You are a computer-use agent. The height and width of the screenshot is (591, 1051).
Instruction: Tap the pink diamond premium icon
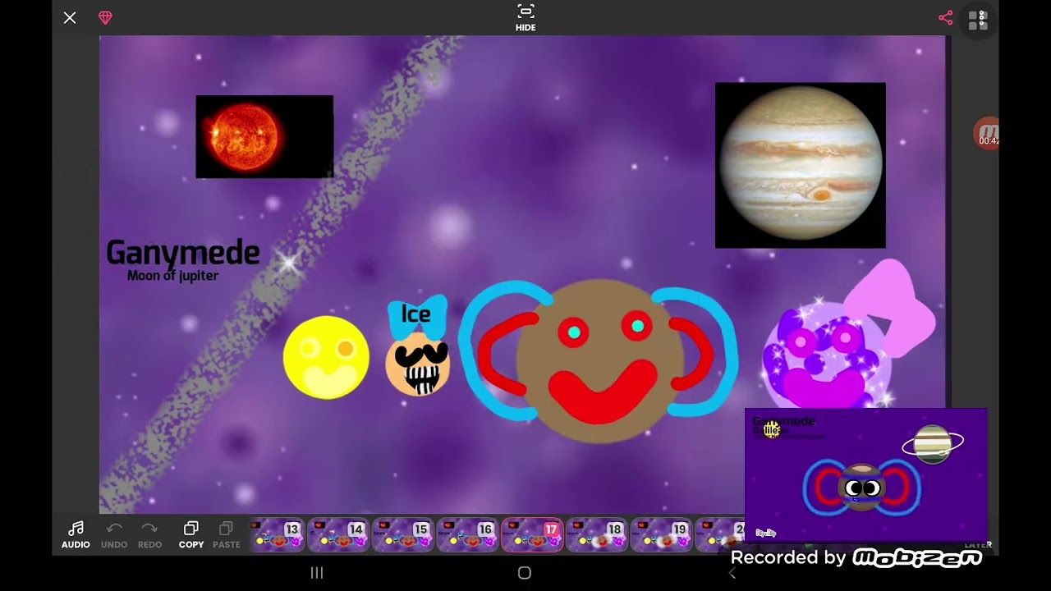[105, 17]
